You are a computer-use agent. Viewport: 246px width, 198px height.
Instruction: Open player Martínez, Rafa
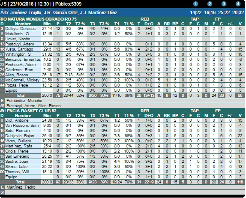coord(19,146)
